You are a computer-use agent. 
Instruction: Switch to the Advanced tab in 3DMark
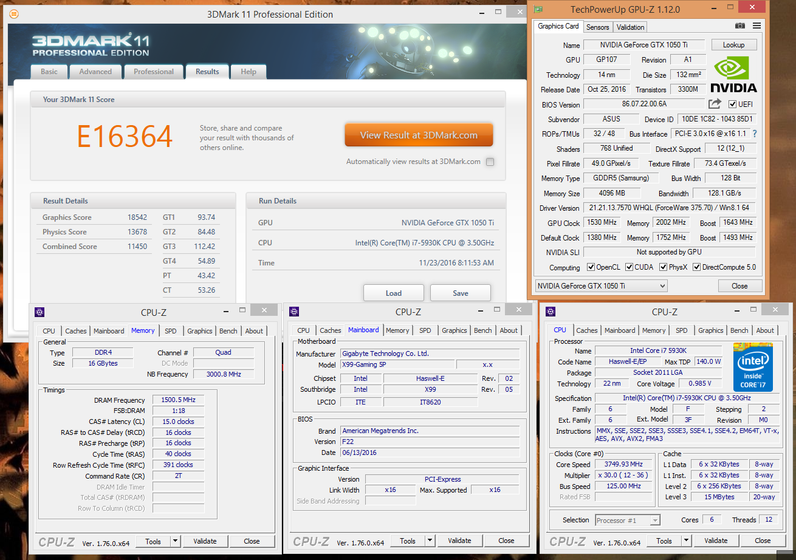pos(95,72)
